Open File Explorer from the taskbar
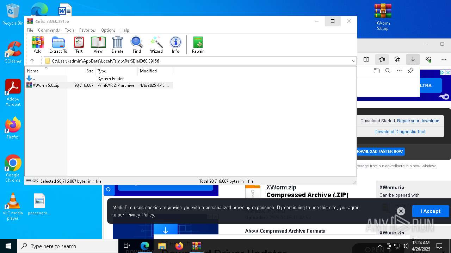The image size is (451, 253). (162, 246)
